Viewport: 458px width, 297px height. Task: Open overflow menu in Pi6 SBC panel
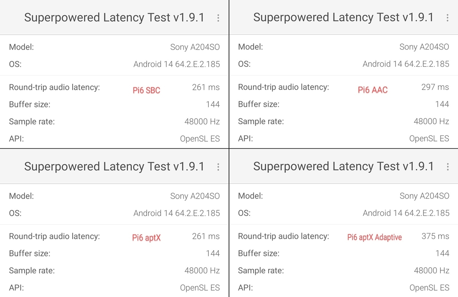218,18
